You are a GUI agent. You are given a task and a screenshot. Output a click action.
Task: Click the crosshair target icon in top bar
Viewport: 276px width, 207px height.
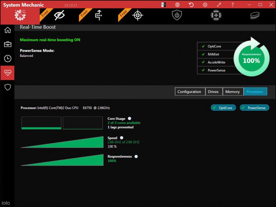pos(138,15)
